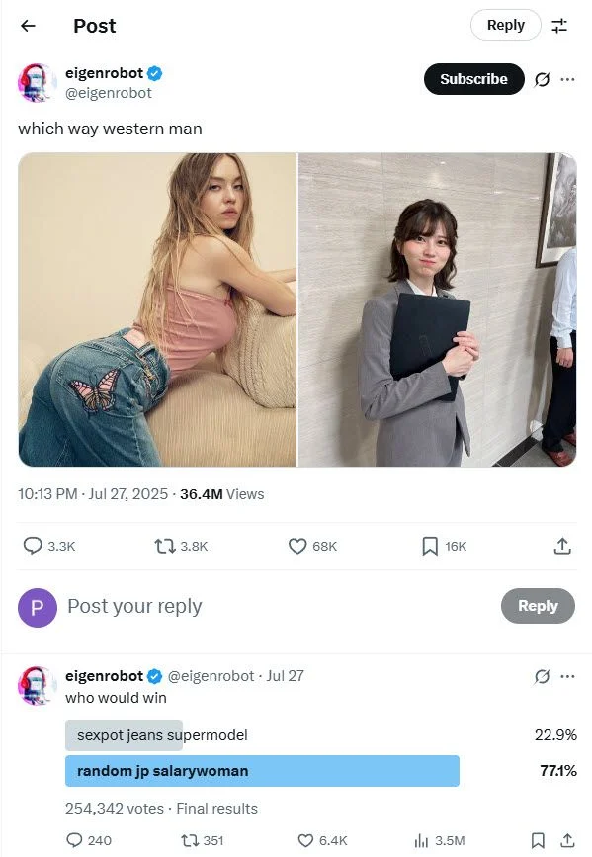Click the Grok icon on poll reply
The image size is (592, 857).
coord(542,677)
